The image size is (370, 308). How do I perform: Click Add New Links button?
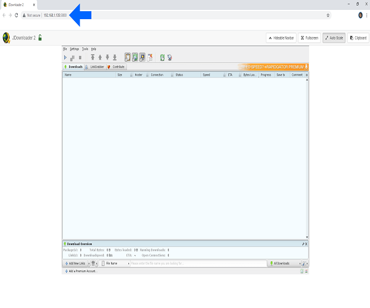pos(75,264)
